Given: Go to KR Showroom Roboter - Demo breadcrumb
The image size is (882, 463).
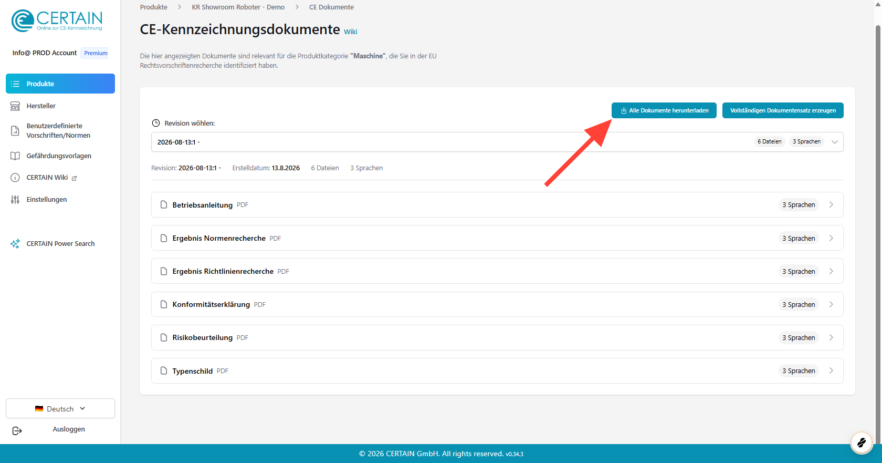Looking at the screenshot, I should tap(238, 7).
